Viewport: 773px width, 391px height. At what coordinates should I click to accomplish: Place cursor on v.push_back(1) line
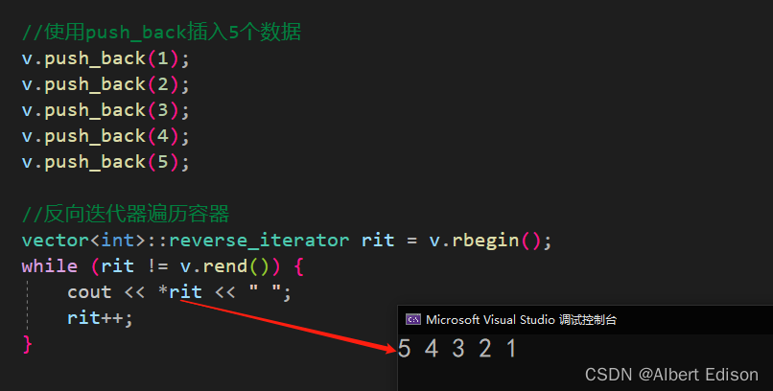point(105,58)
